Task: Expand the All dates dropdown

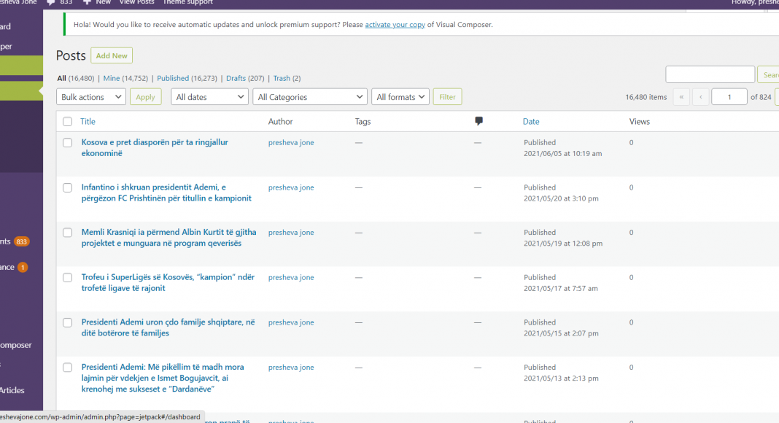Action: (209, 97)
